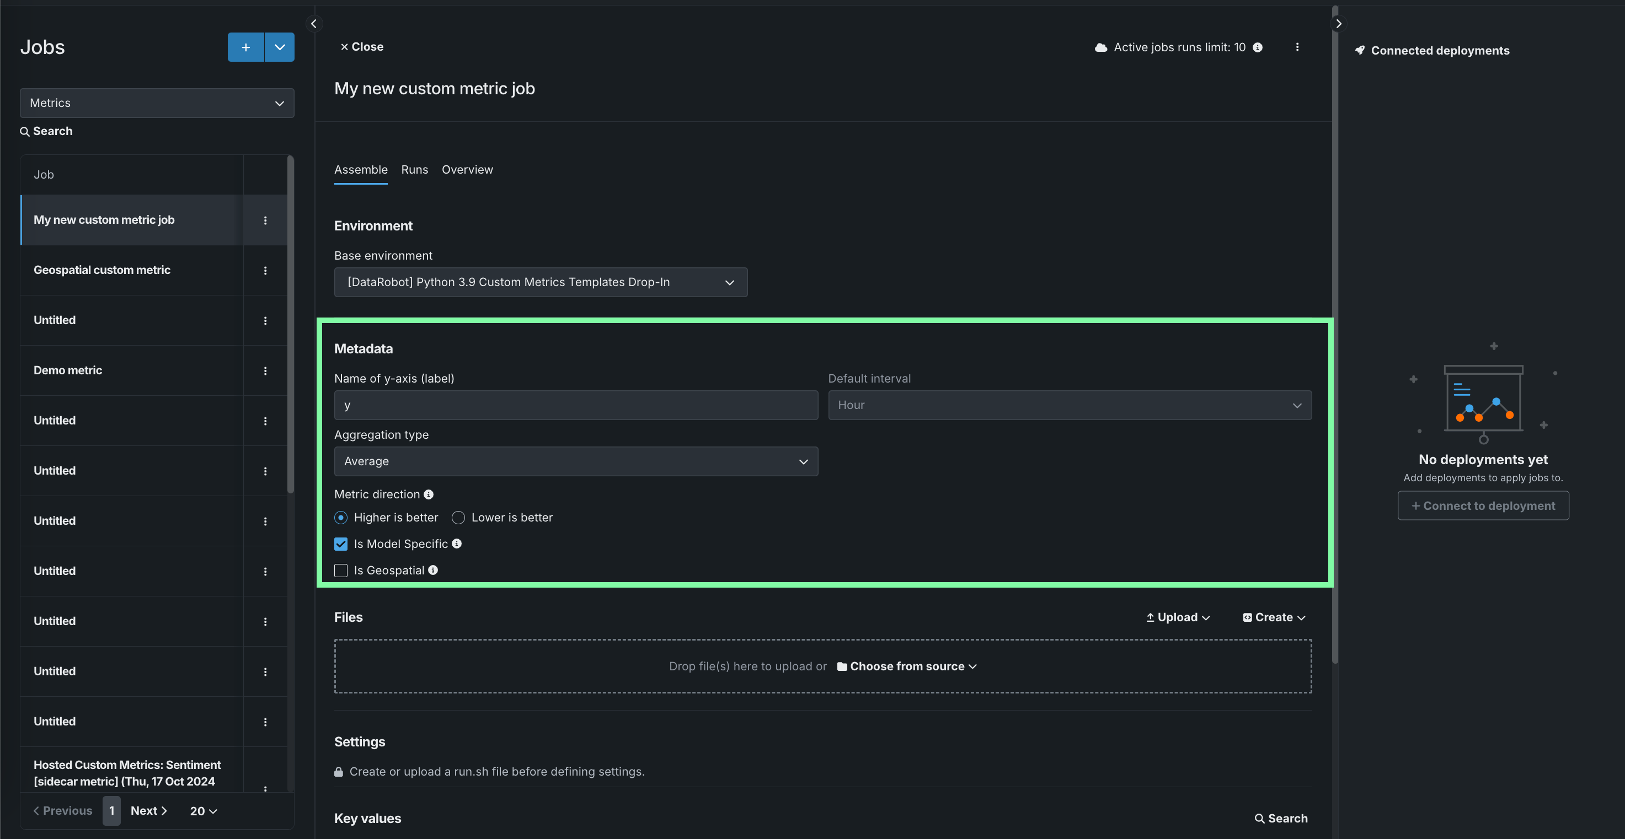Expand the Aggregation type dropdown
Screen dimensions: 1625x839
coord(575,461)
